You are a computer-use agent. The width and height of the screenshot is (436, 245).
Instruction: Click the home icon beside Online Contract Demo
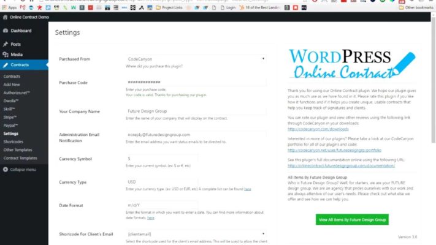click(6, 17)
